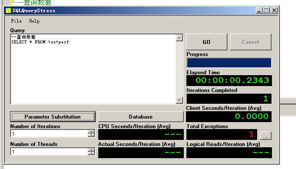Image resolution: width=296 pixels, height=169 pixels.
Task: Decrease Number of Threads with down arrow
Action: [x=91, y=153]
